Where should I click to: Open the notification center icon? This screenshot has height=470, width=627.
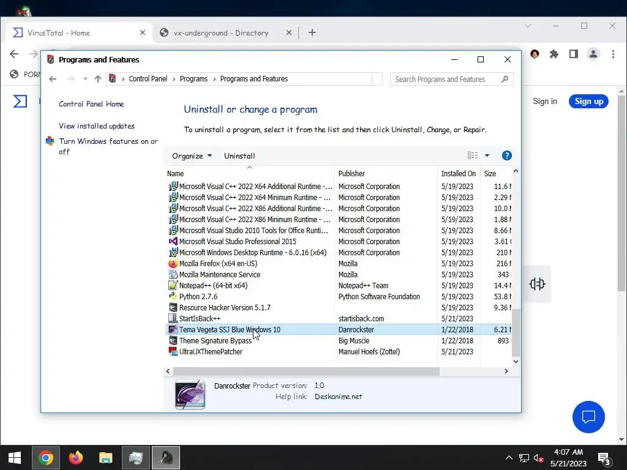[604, 458]
